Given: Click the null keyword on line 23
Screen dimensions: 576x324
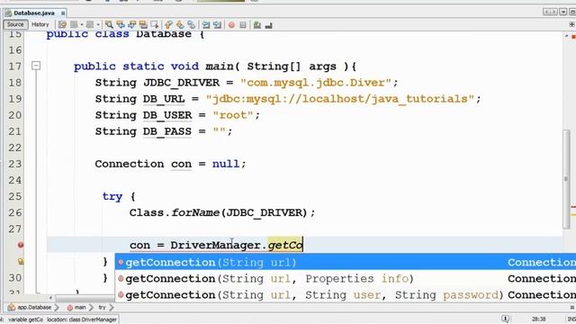Looking at the screenshot, I should point(226,164).
